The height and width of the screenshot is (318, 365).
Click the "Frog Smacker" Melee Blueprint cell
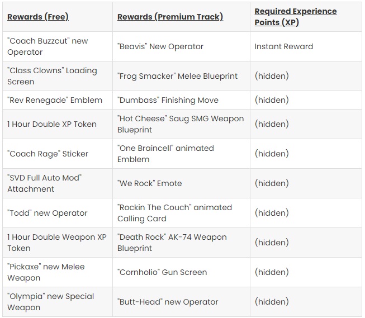pos(181,76)
